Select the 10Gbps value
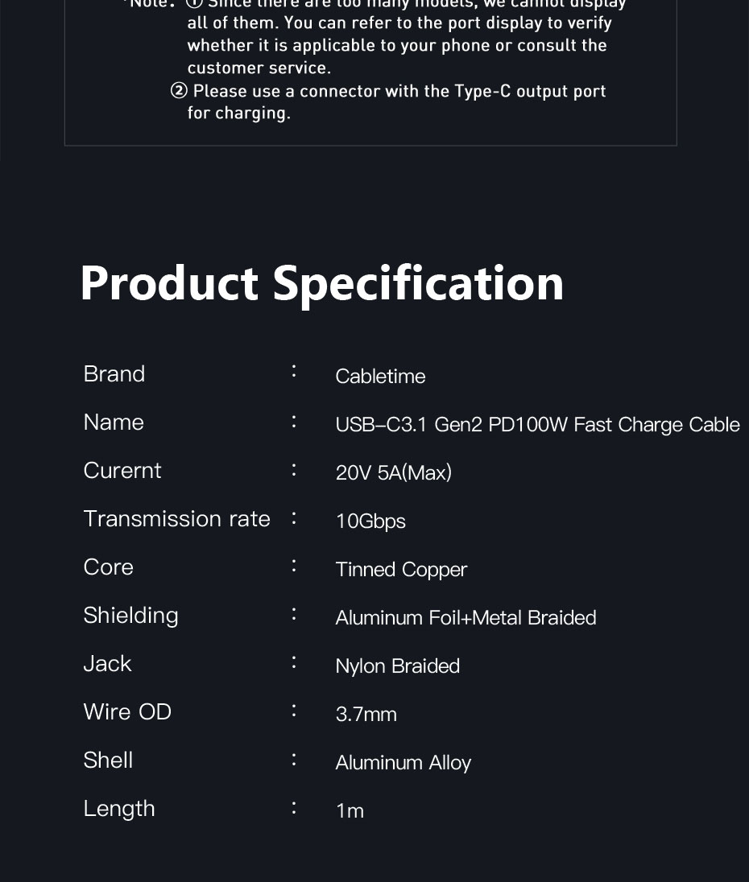The height and width of the screenshot is (882, 749). tap(370, 521)
